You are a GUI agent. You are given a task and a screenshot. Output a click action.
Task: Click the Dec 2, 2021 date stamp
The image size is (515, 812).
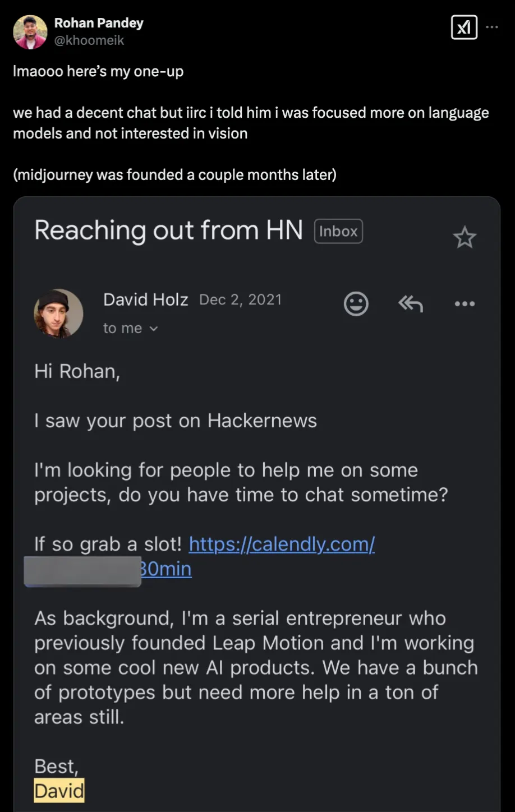[241, 299]
